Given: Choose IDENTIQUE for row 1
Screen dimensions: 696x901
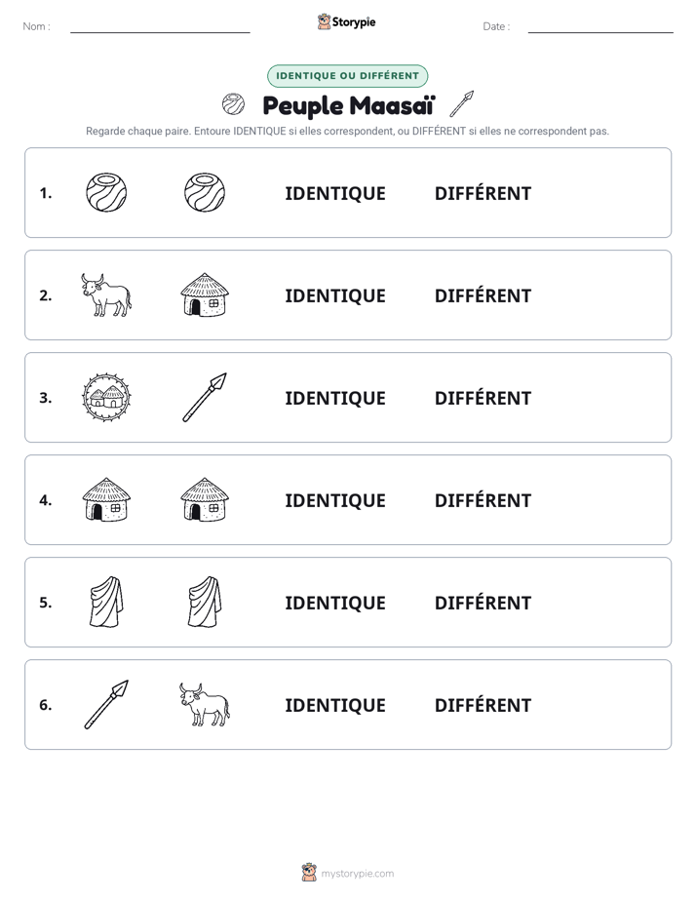Looking at the screenshot, I should tap(335, 194).
